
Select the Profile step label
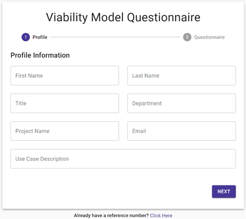pos(40,37)
